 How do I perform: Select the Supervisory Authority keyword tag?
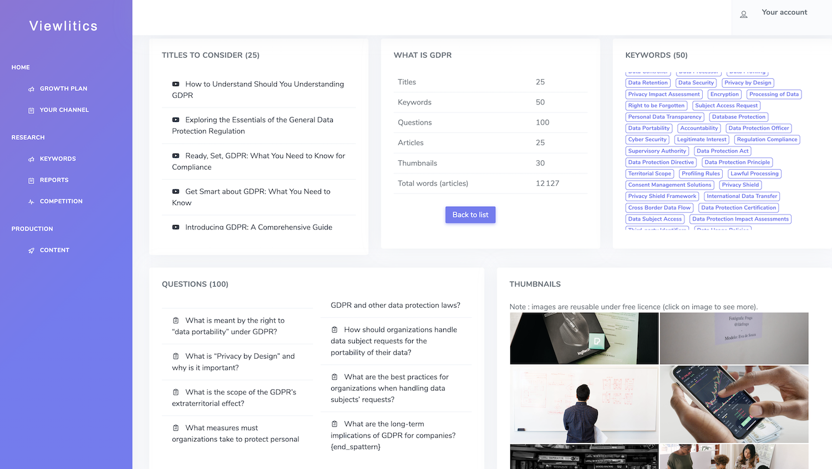(657, 151)
